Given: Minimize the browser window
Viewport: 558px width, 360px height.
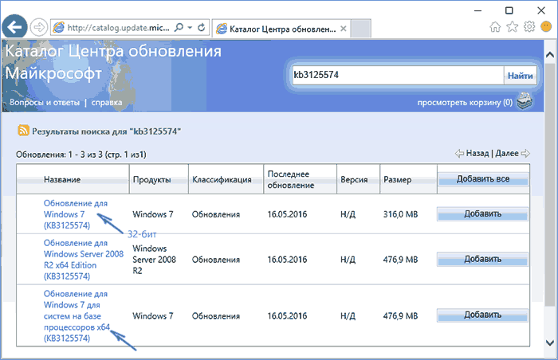Looking at the screenshot, I should [477, 10].
